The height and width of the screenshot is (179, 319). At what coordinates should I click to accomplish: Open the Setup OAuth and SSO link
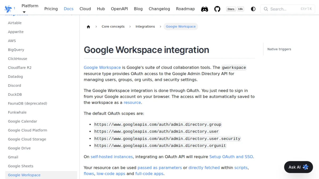click(231, 157)
